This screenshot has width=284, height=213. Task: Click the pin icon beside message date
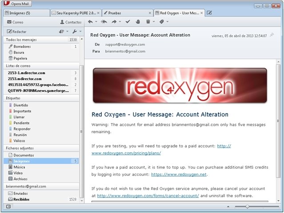point(272,35)
